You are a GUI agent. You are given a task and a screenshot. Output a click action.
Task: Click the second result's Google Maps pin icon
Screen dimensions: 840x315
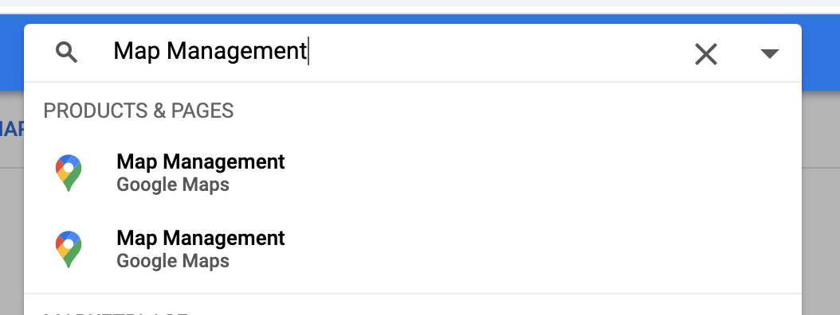(69, 249)
